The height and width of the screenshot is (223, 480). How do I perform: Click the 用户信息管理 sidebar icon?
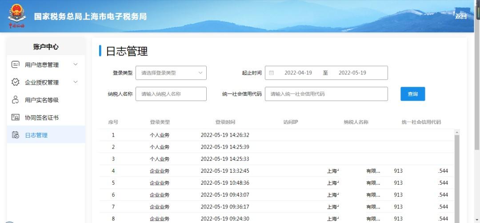tap(15, 65)
